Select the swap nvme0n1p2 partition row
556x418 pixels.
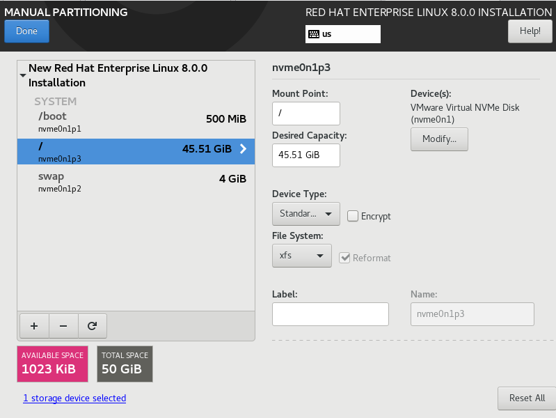[136, 182]
